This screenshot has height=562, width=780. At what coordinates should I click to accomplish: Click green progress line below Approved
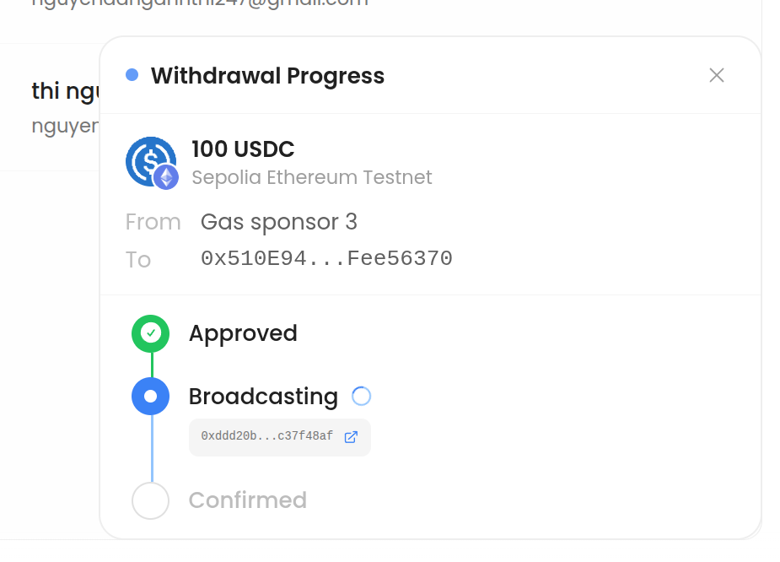(152, 365)
